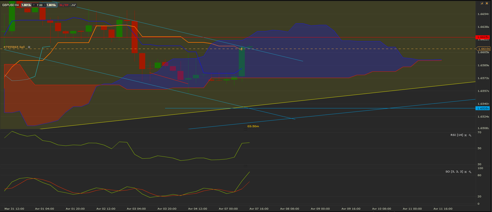Viewport: 492px width, 212px height.
Task: Click the RSI 70 level label
Action: [x=479, y=132]
